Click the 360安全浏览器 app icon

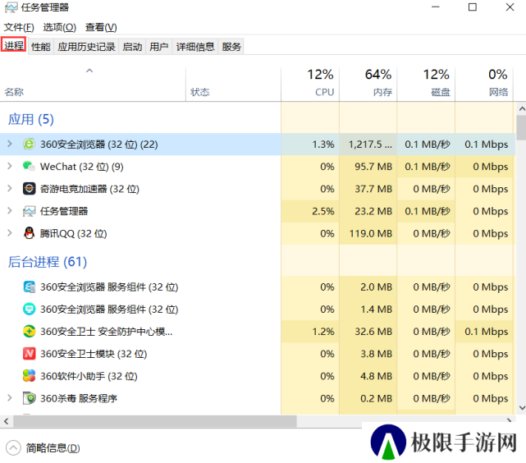click(29, 144)
